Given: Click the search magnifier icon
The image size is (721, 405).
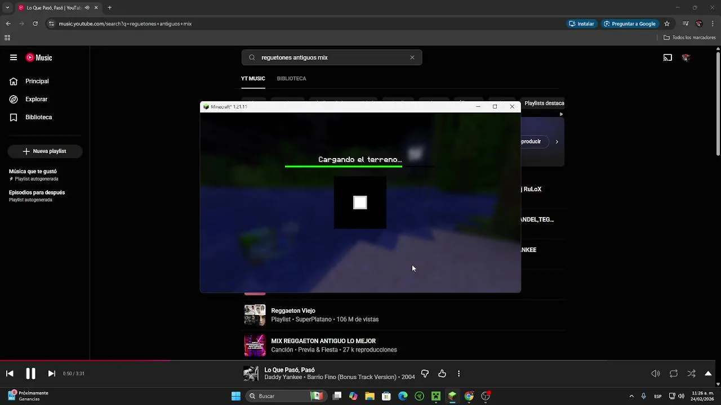Looking at the screenshot, I should point(252,57).
